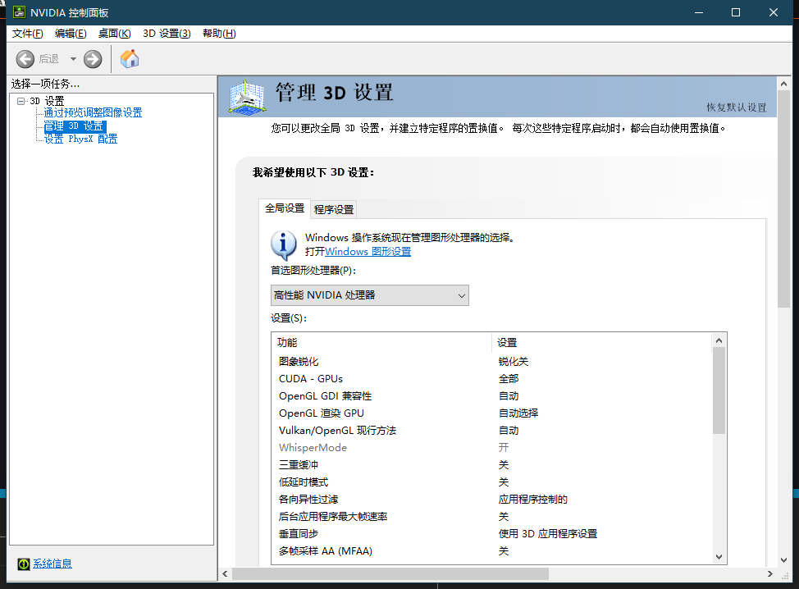Image resolution: width=799 pixels, height=589 pixels.
Task: Open the 编辑(E) menu
Action: coord(71,33)
